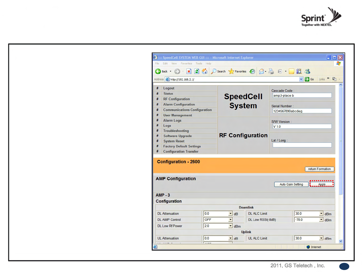This screenshot has width=362, height=272.
Task: Click the Print icon in the toolbar
Action: click(x=271, y=71)
